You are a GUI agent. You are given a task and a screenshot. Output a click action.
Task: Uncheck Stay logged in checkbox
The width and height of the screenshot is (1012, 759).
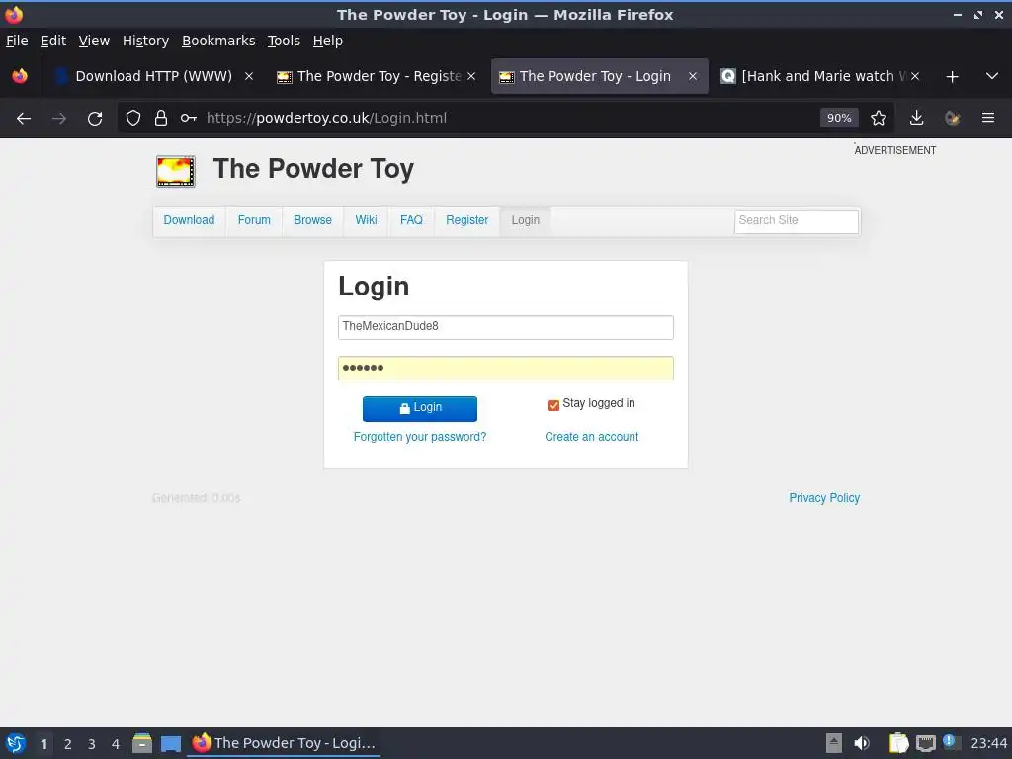tap(553, 405)
